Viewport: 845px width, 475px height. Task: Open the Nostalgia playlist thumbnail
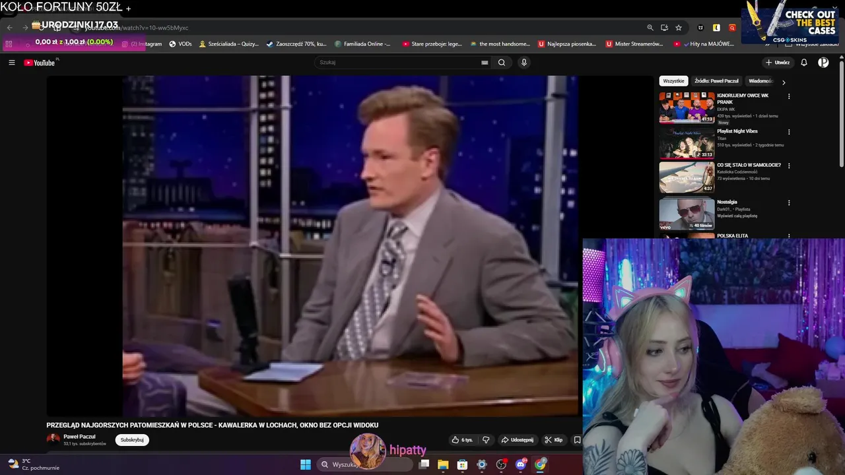[687, 214]
